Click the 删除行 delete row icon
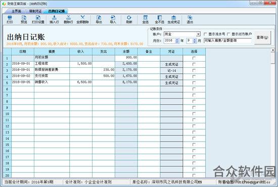This screenshot has height=187, width=278. click(x=68, y=20)
